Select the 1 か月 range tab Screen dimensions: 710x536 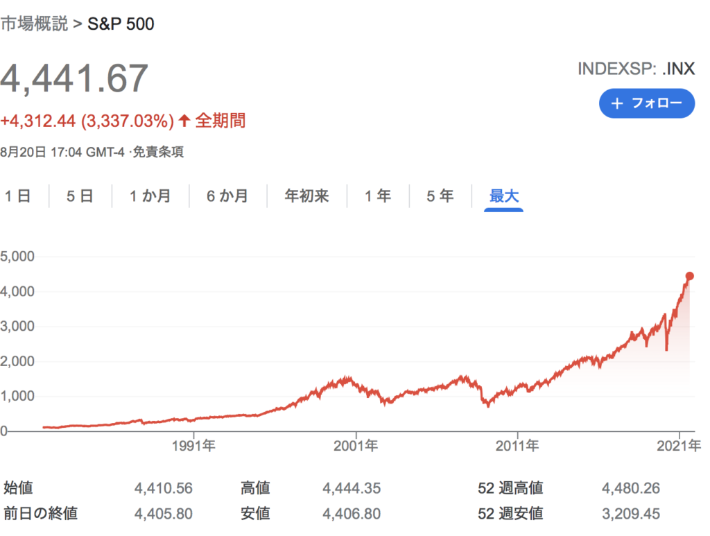[150, 196]
